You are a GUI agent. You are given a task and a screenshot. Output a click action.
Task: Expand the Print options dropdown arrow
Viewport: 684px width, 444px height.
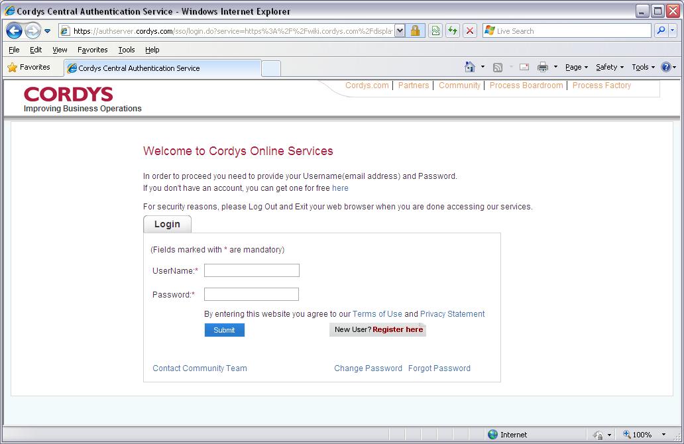click(555, 67)
